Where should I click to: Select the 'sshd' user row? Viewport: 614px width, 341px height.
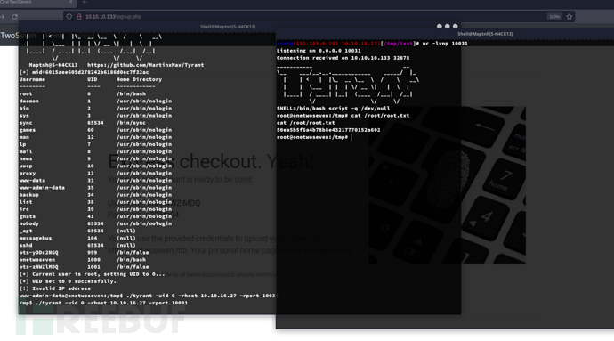click(x=77, y=246)
